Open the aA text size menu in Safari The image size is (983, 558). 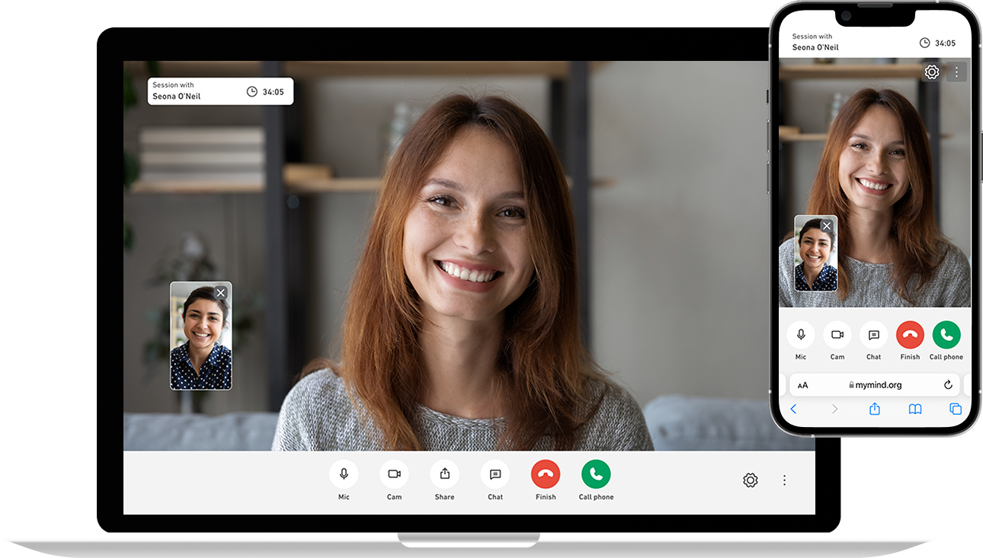802,385
